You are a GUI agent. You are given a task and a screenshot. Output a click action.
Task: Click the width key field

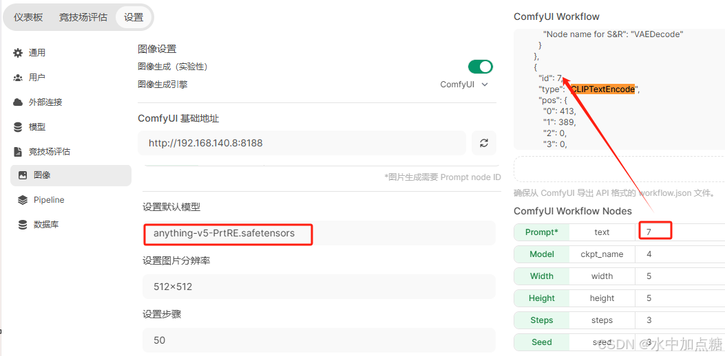point(602,276)
